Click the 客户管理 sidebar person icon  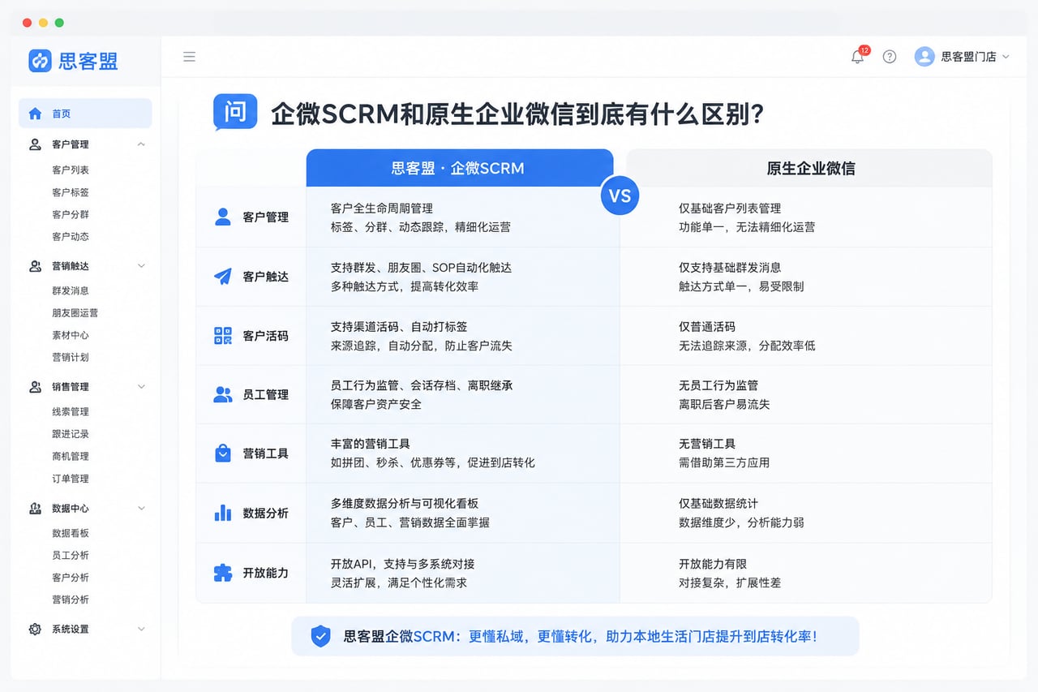35,144
